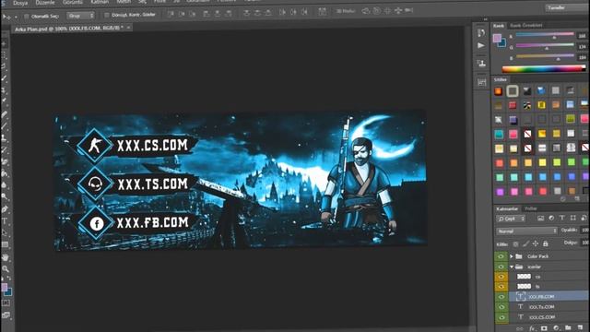Select the XXX.TS.COM layer row
Viewport: 590px width, 332px height.
click(549, 307)
